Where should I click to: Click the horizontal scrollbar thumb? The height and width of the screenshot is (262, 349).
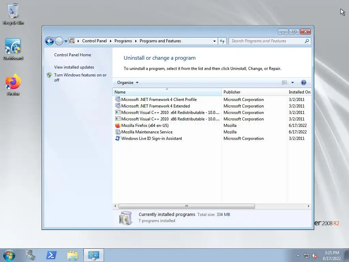tap(186, 206)
